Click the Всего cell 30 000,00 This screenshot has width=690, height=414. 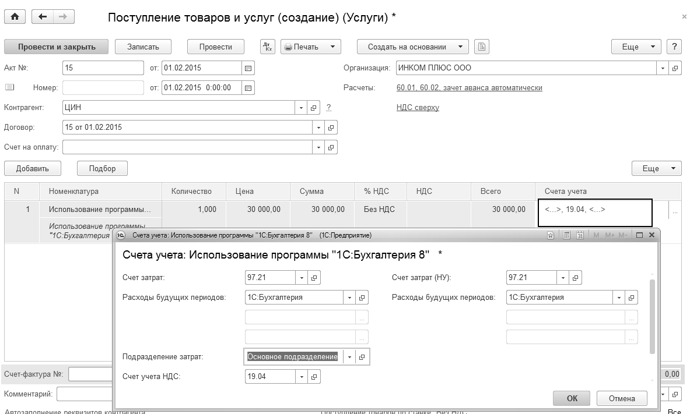click(503, 210)
